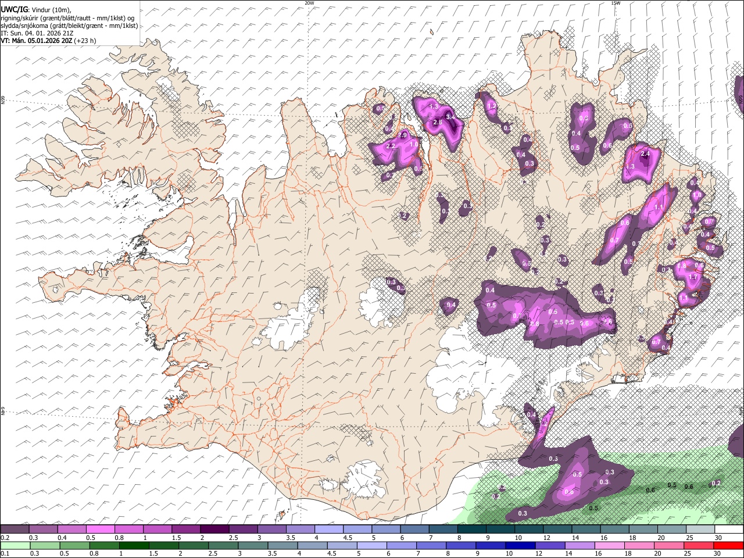Click the '2.9' snowfall value on the map
744x558 pixels.
403,135
